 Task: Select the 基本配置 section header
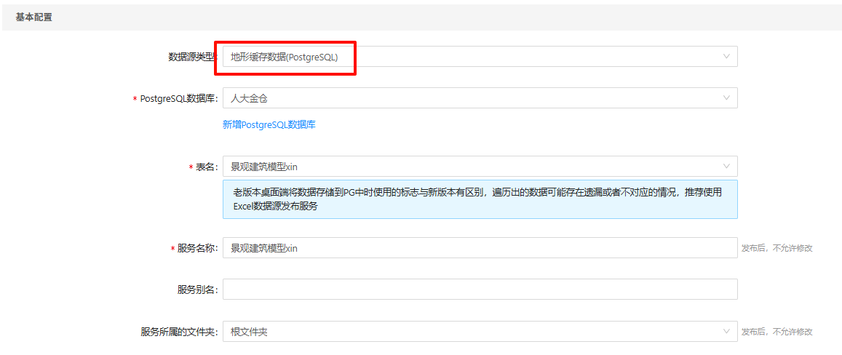pyautogui.click(x=34, y=17)
